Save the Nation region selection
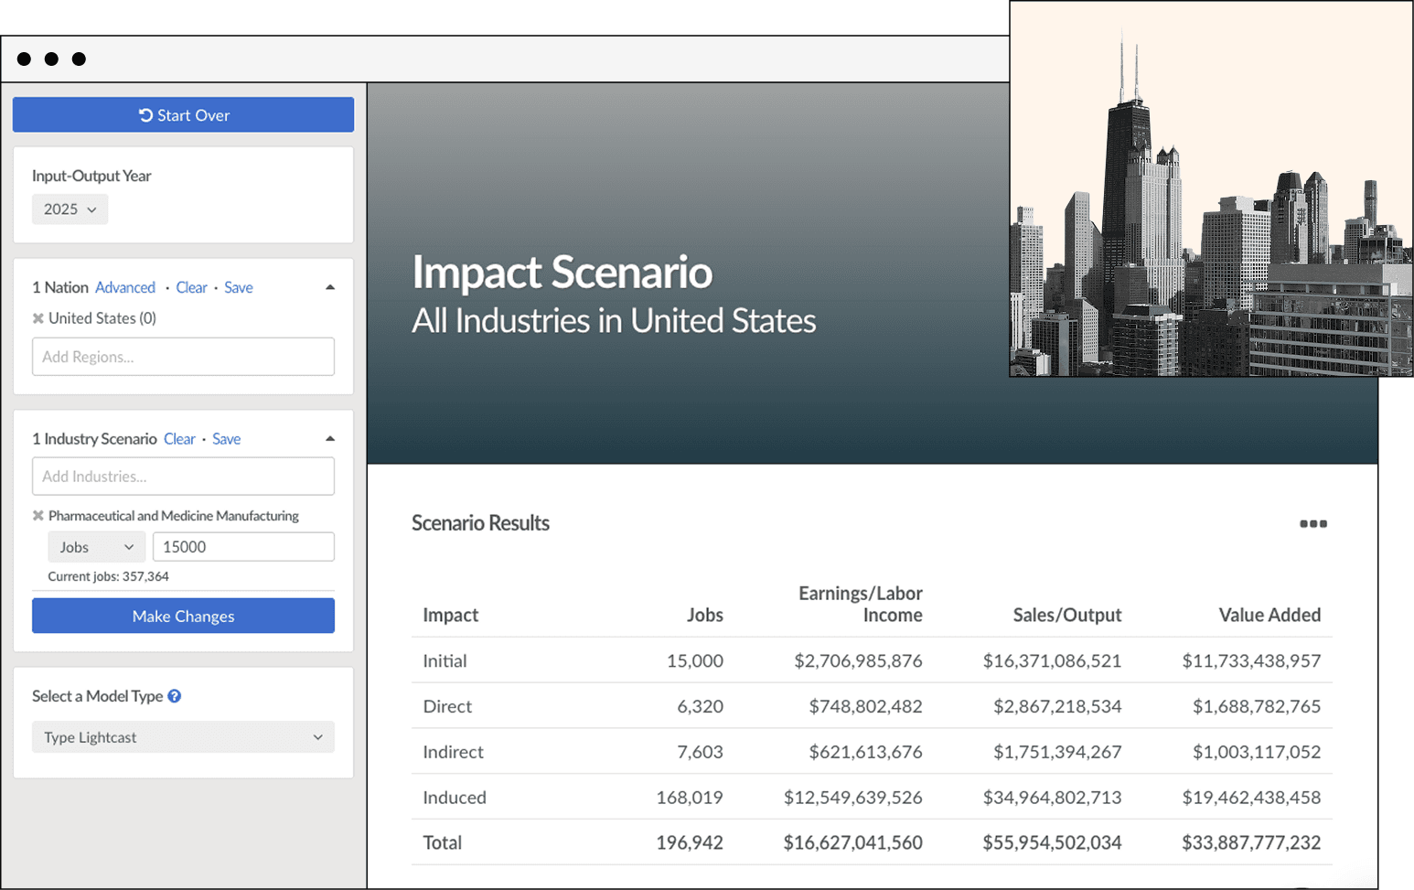This screenshot has height=890, width=1414. point(239,287)
